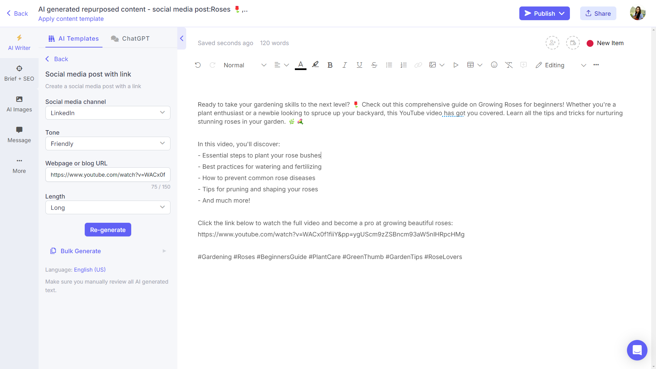Click the Webpage or blog URL field
This screenshot has height=369, width=656.
click(x=108, y=175)
